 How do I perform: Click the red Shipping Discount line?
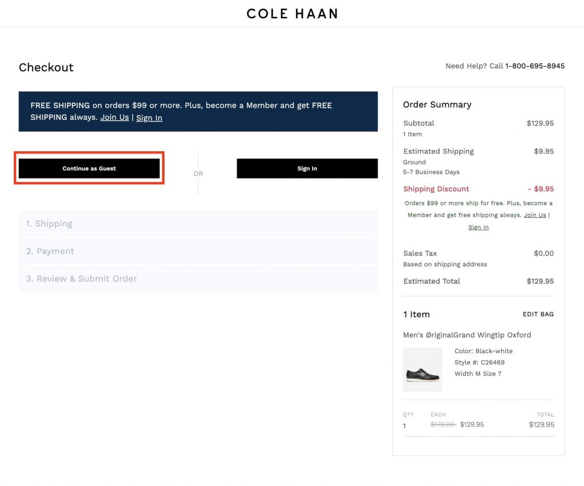436,189
